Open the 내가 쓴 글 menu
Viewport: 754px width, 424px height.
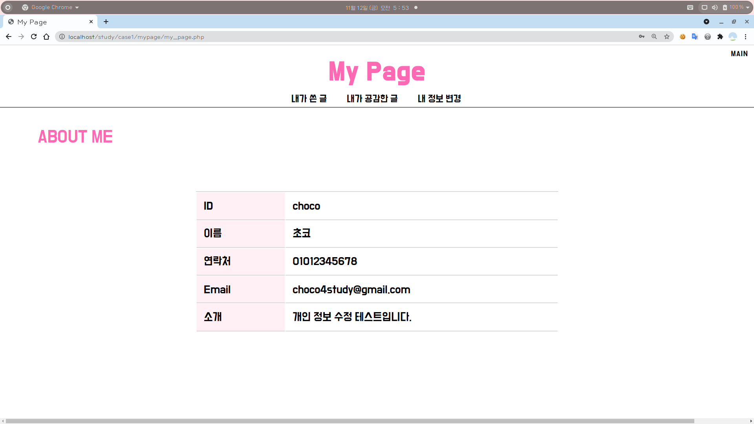(309, 99)
